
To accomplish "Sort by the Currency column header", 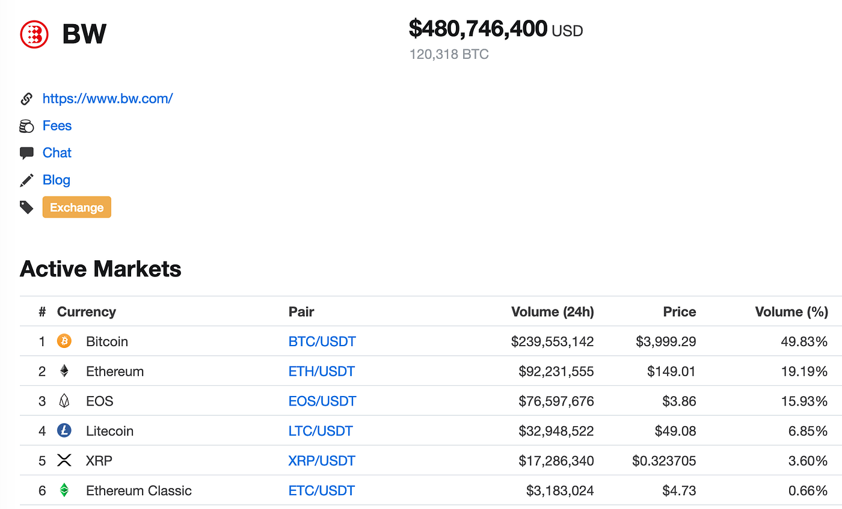I will (x=87, y=312).
